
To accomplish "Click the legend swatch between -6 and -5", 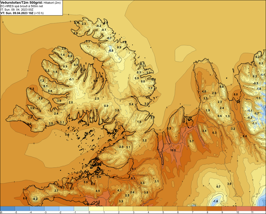I will click(x=7, y=209).
